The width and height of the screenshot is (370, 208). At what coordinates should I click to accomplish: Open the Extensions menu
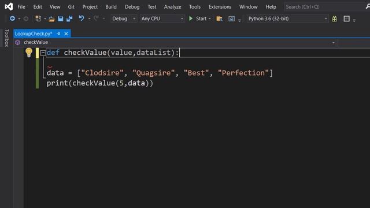coord(220,7)
